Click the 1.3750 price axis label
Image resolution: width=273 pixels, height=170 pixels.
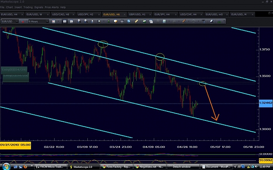[265, 50]
